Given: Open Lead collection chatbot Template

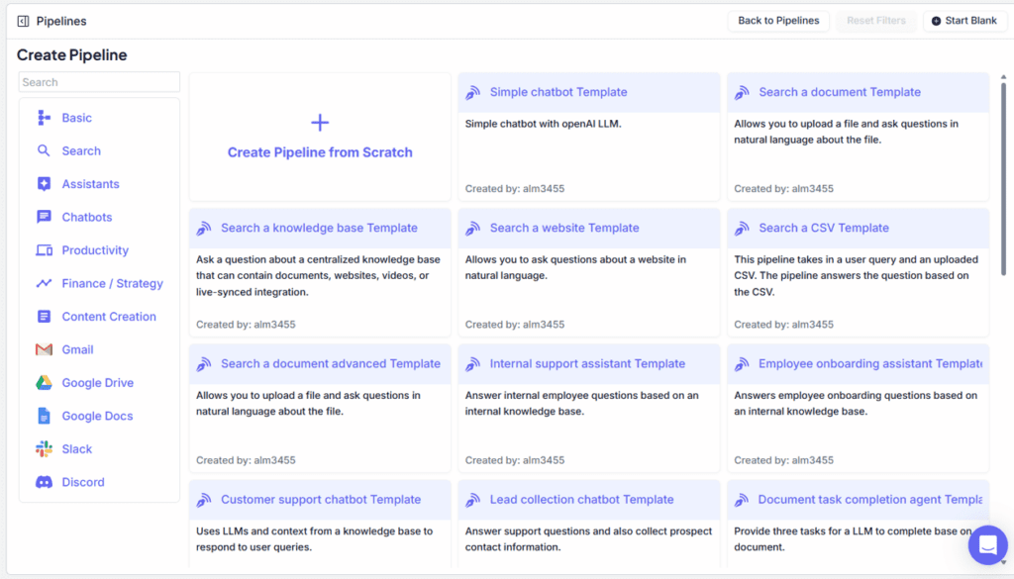Looking at the screenshot, I should 581,500.
